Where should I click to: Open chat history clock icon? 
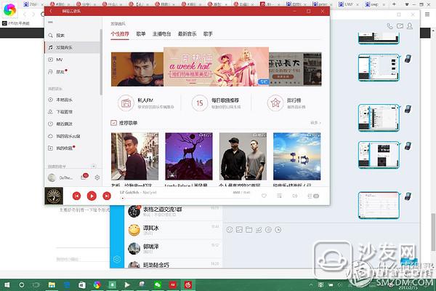pos(278,230)
